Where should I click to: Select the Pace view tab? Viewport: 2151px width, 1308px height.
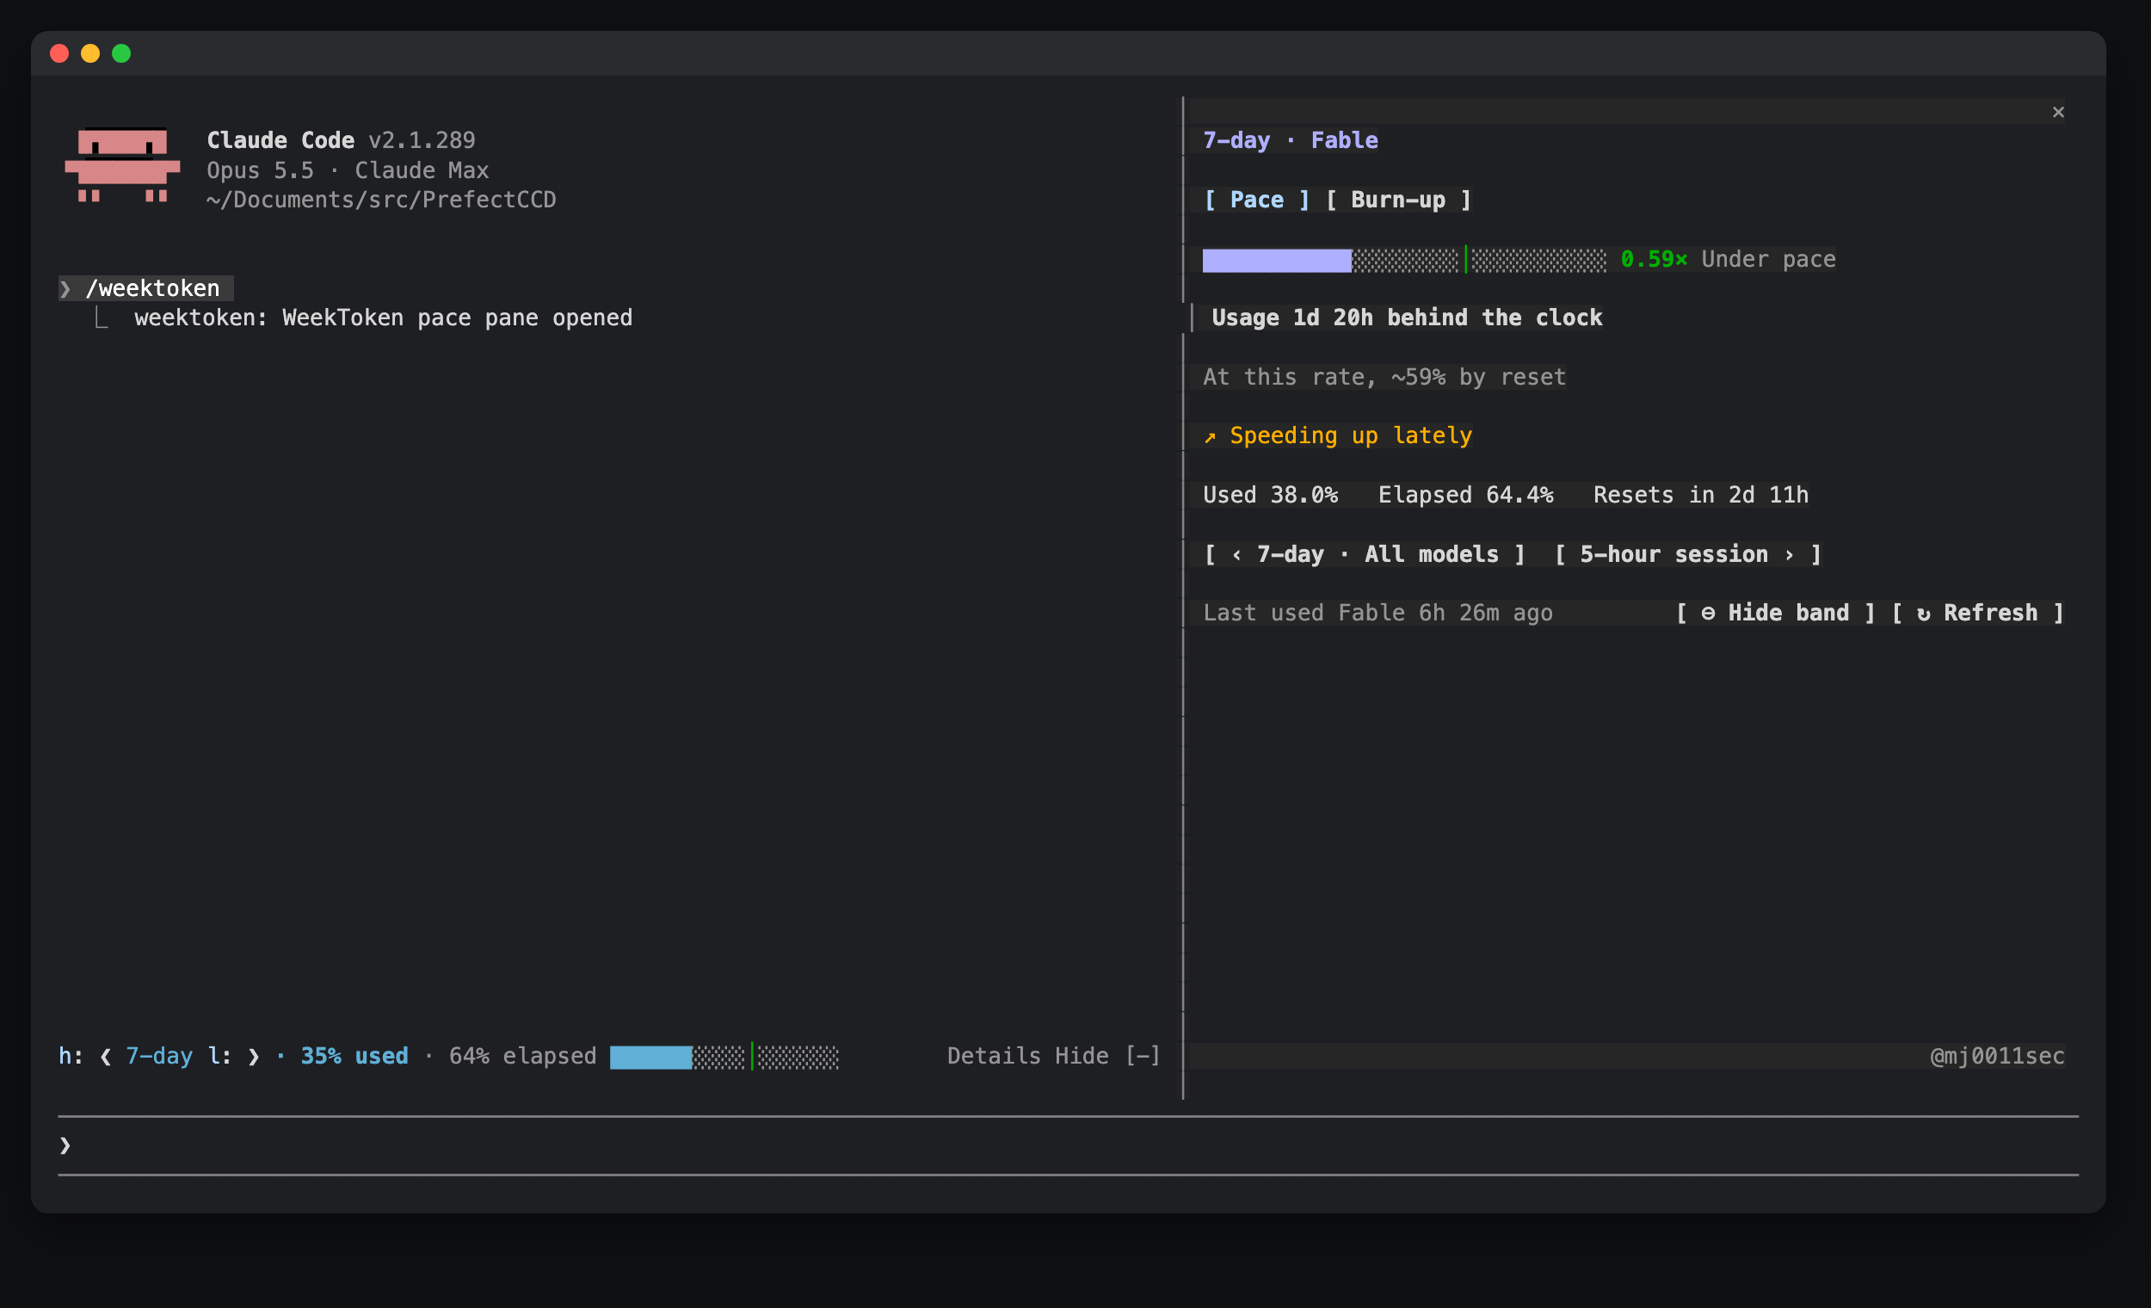click(1256, 200)
